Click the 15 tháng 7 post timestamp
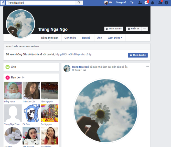Image resolution: width=171 pixels, height=147 pixels. tap(77, 70)
